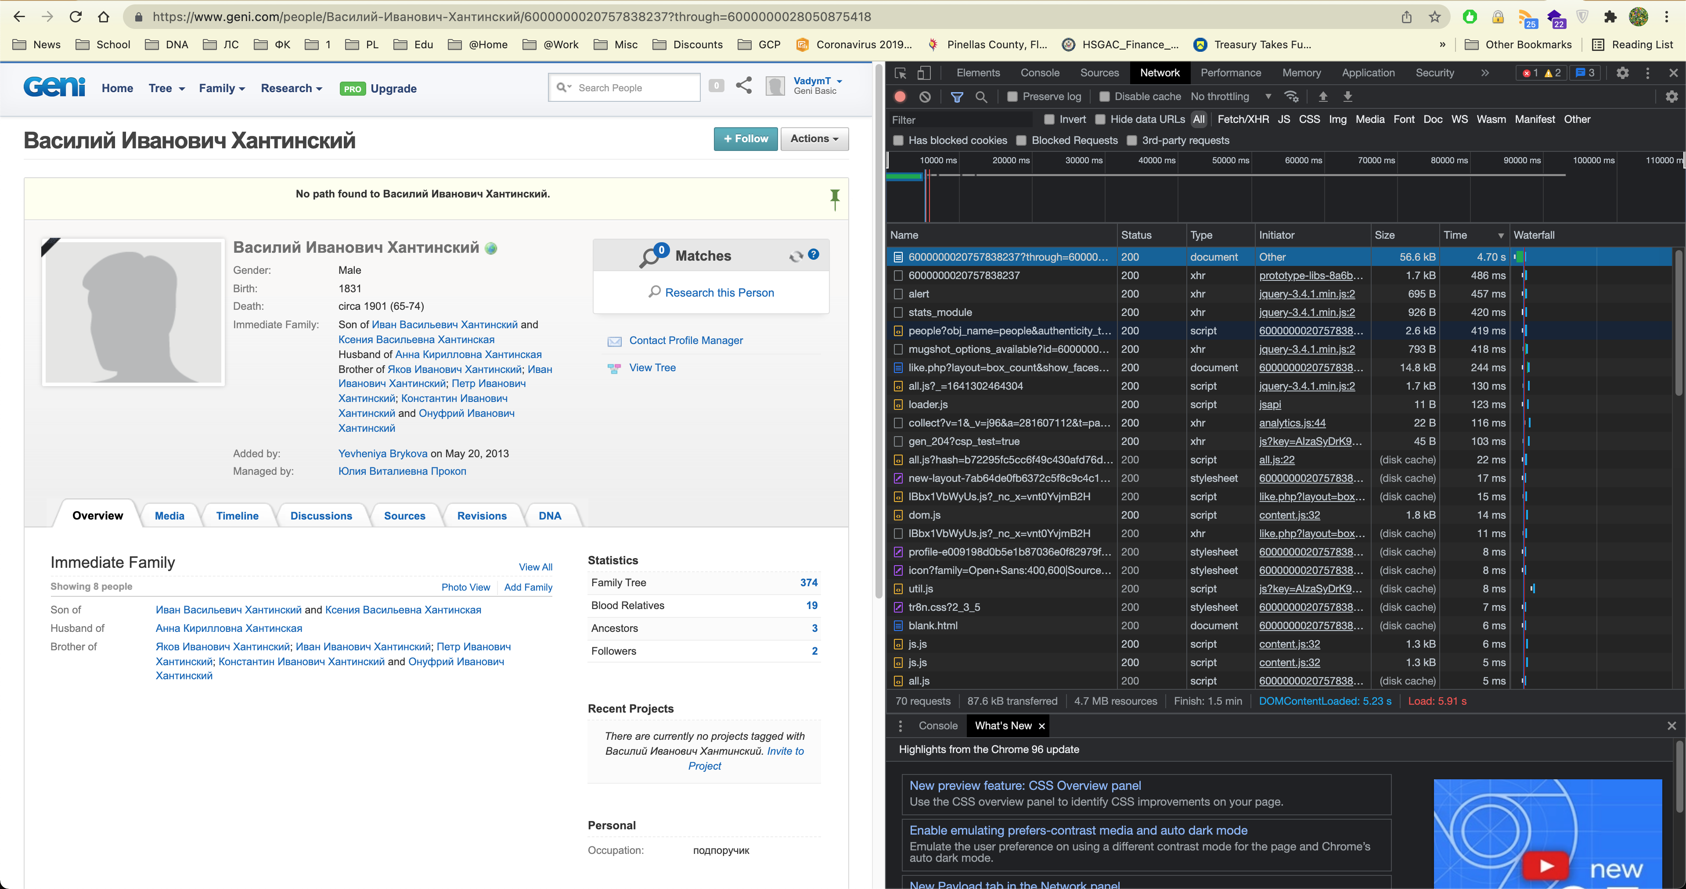Check the Disable cache option
Image resolution: width=1686 pixels, height=889 pixels.
tap(1105, 96)
